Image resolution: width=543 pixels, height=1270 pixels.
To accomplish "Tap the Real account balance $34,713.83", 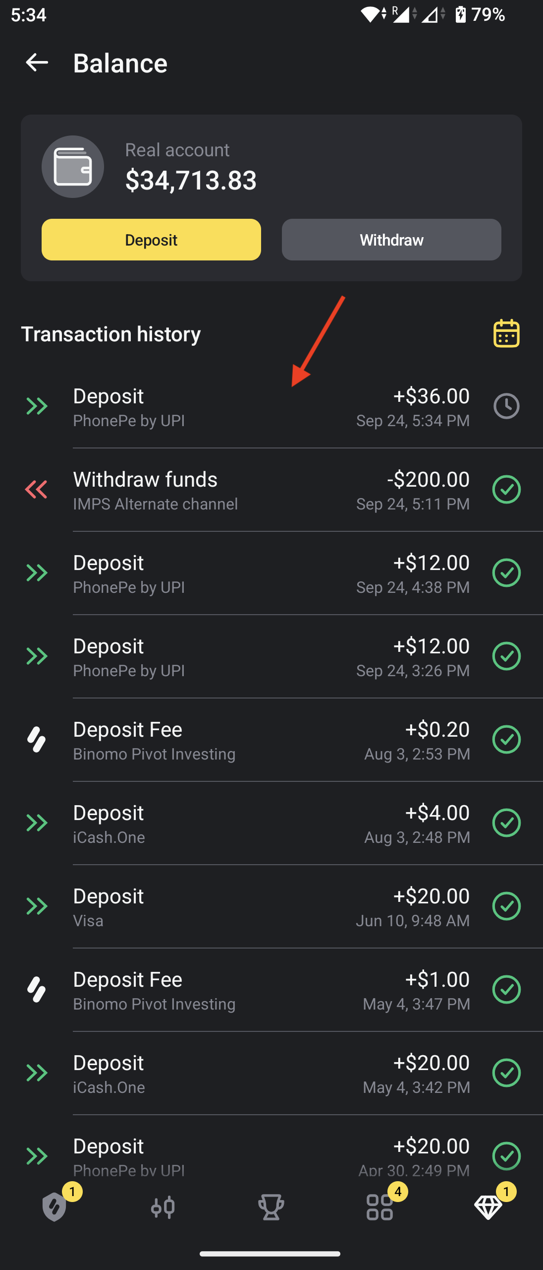I will tap(191, 180).
